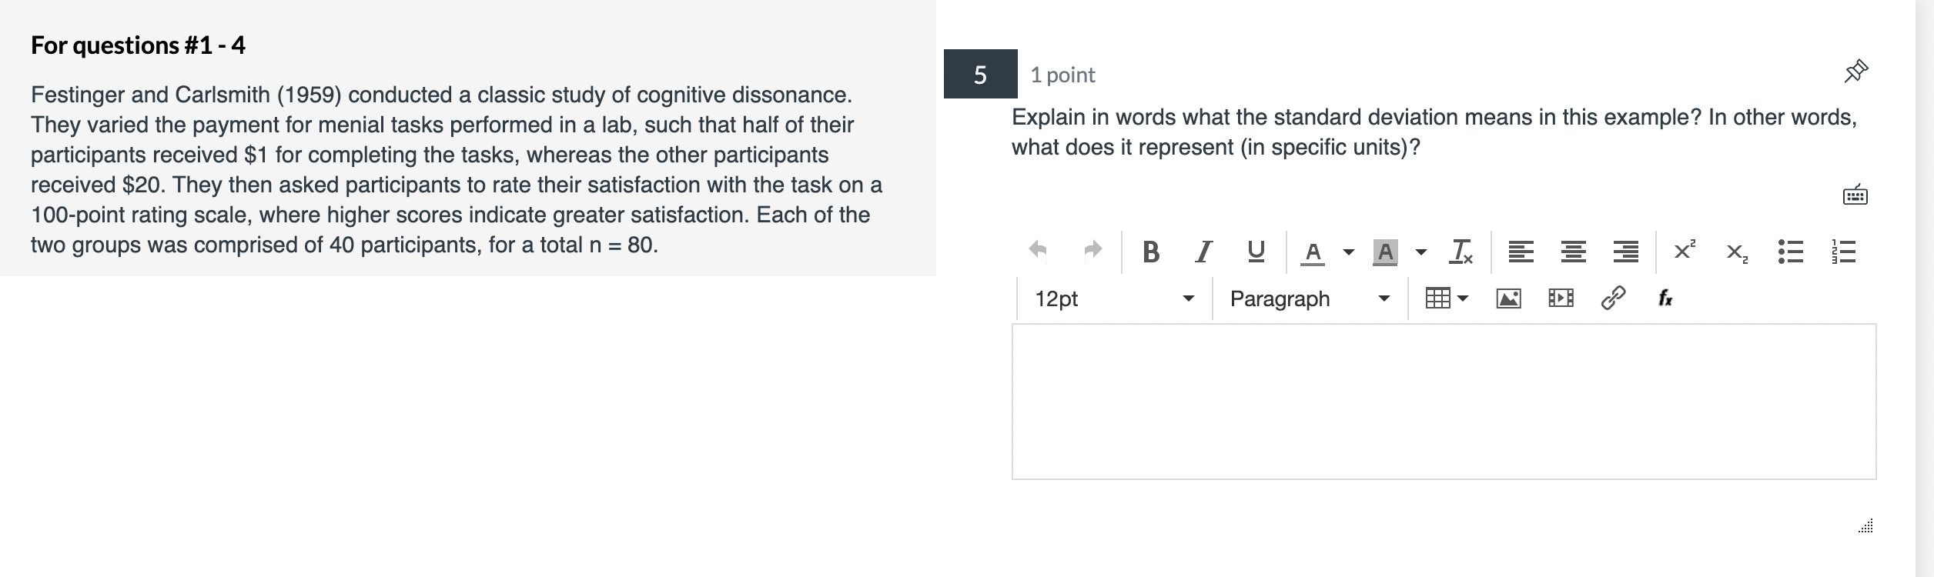This screenshot has width=1934, height=577.
Task: Open the text color picker arrow
Action: 1349,252
